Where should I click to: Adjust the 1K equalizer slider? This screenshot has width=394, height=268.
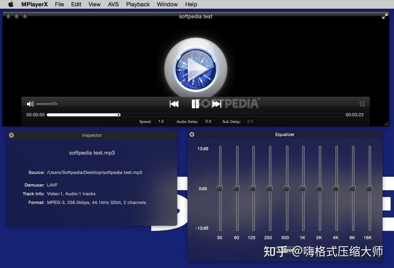pos(302,189)
